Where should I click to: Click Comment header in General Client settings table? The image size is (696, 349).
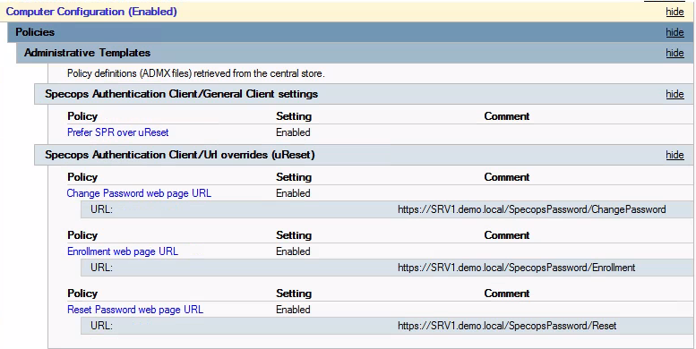point(506,116)
